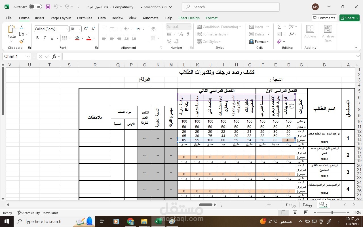Open the Format cells dropdown
Screen dimensions: 363x227
click(x=259, y=41)
